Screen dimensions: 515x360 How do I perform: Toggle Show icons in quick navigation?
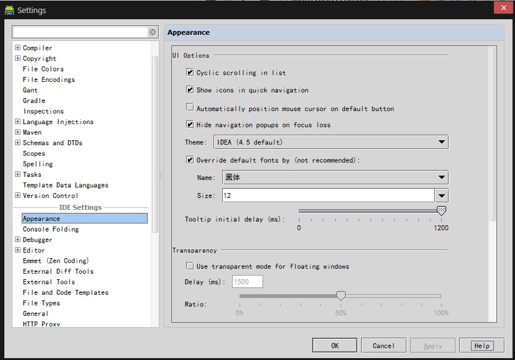click(x=190, y=89)
